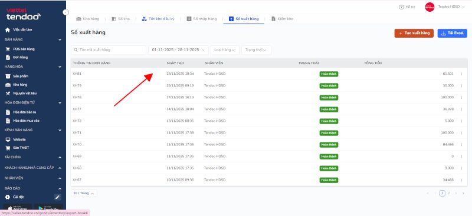The height and width of the screenshot is (216, 472).
Task: Click the Viettel Tendoo logo
Action: (x=23, y=14)
